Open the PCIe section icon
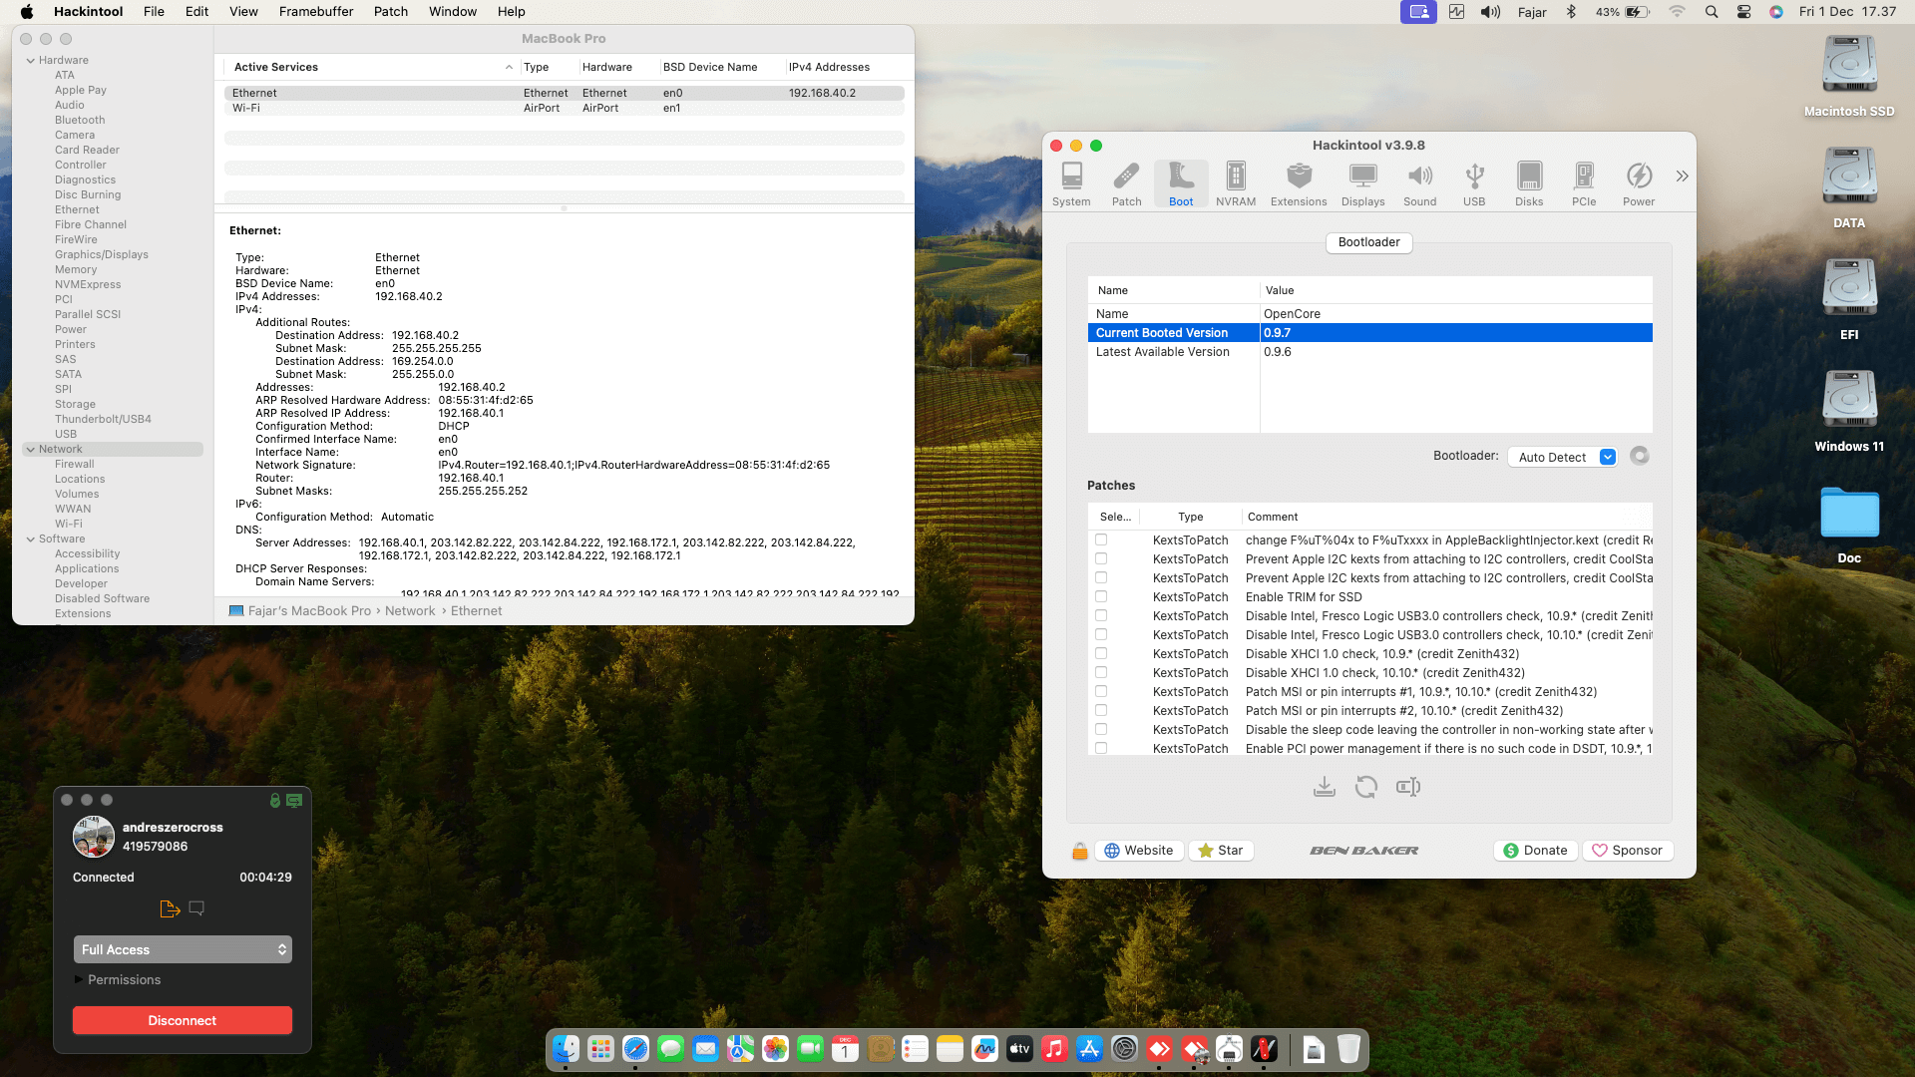Screen dimensions: 1915x1077 pyautogui.click(x=1583, y=183)
